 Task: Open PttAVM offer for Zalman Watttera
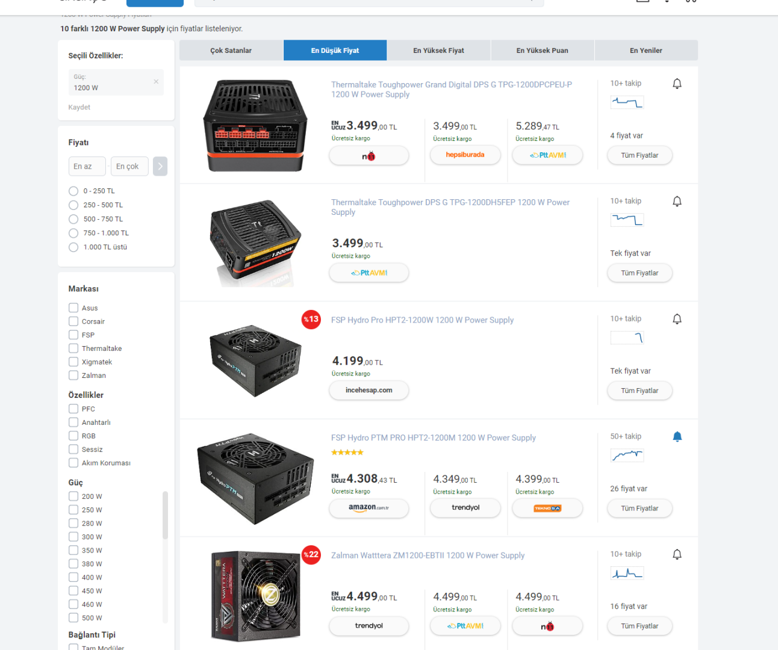pos(465,626)
